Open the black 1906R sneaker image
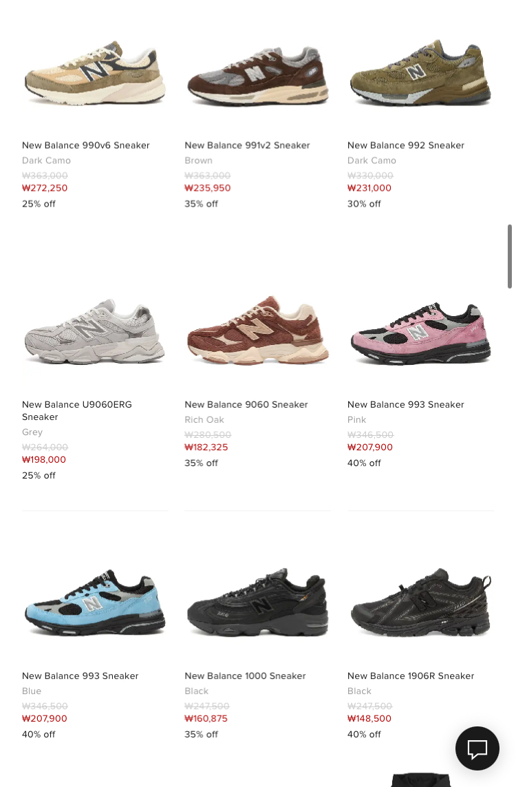The width and height of the screenshot is (516, 787). tap(420, 602)
